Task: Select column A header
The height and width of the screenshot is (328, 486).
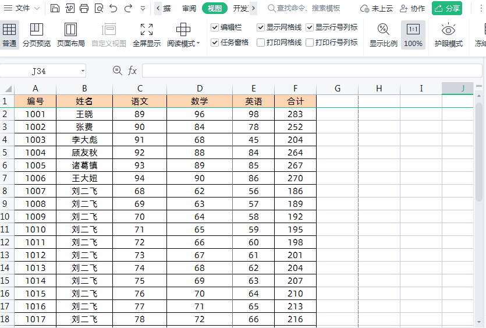Action: (x=36, y=89)
